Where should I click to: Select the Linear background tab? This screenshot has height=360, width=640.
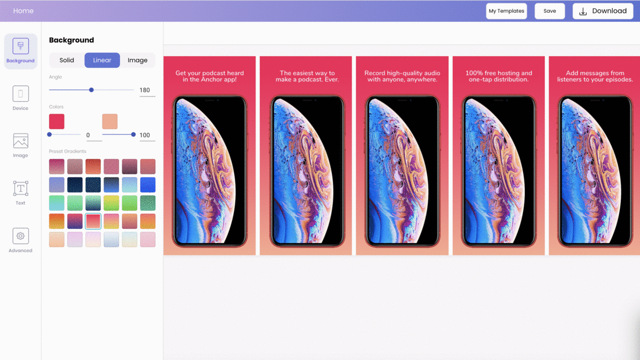[x=102, y=60]
